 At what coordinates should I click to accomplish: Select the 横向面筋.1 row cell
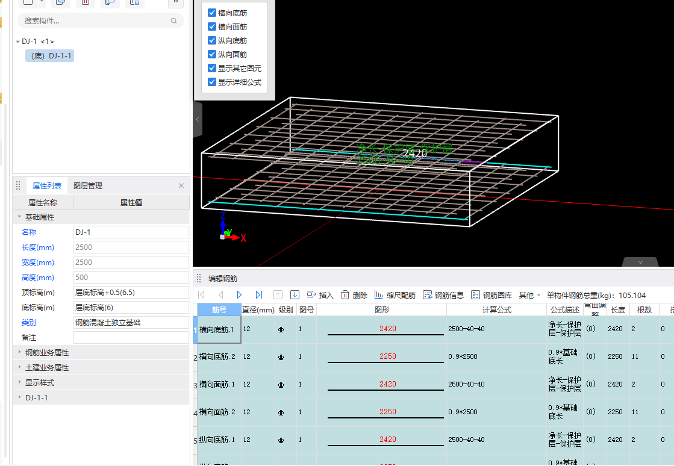pos(219,384)
